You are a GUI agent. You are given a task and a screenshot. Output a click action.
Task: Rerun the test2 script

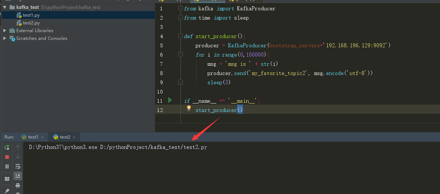click(x=7, y=147)
